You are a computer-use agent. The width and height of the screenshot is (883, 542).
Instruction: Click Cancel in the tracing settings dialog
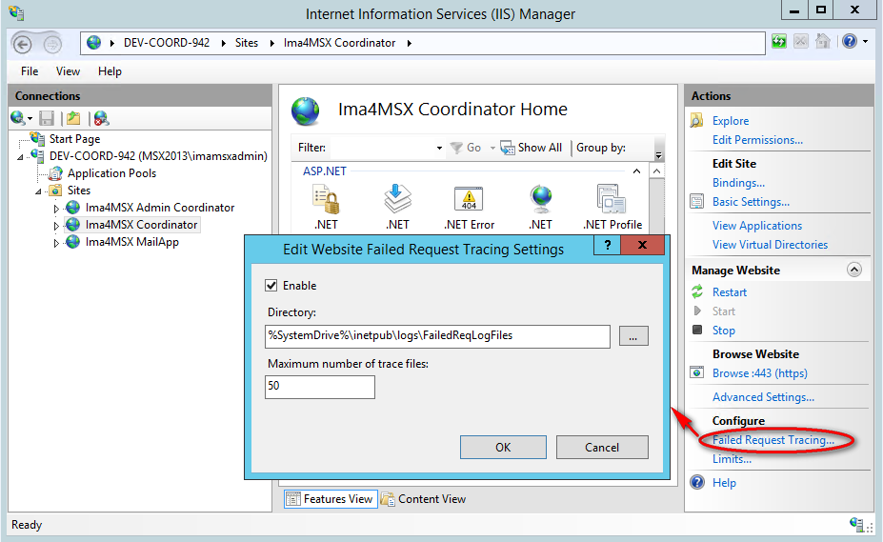[602, 448]
